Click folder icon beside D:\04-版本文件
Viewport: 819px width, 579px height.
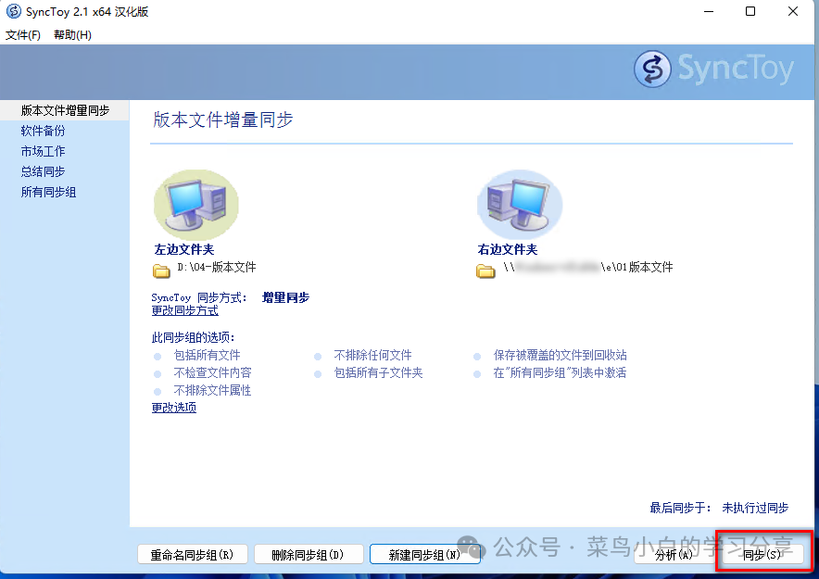(161, 271)
